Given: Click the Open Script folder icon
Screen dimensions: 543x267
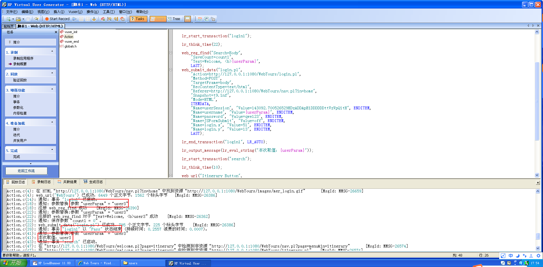Looking at the screenshot, I should coord(18,19).
